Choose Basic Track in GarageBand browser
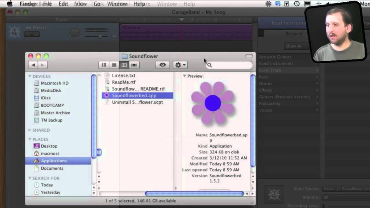Image resolution: width=370 pixels, height=208 pixels. click(289, 70)
